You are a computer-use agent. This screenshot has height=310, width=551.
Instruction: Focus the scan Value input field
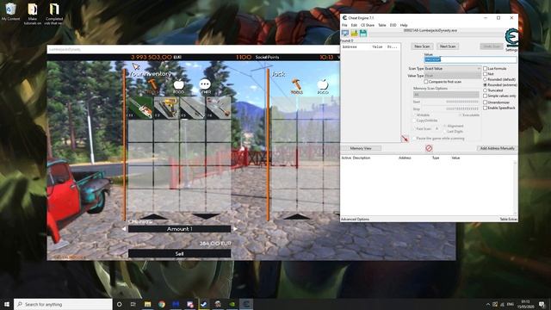[471, 59]
